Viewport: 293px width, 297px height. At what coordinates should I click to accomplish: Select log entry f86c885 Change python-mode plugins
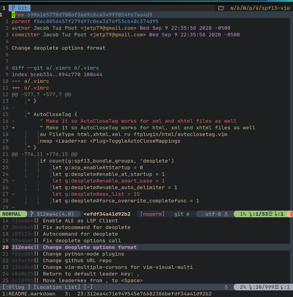click(68, 254)
